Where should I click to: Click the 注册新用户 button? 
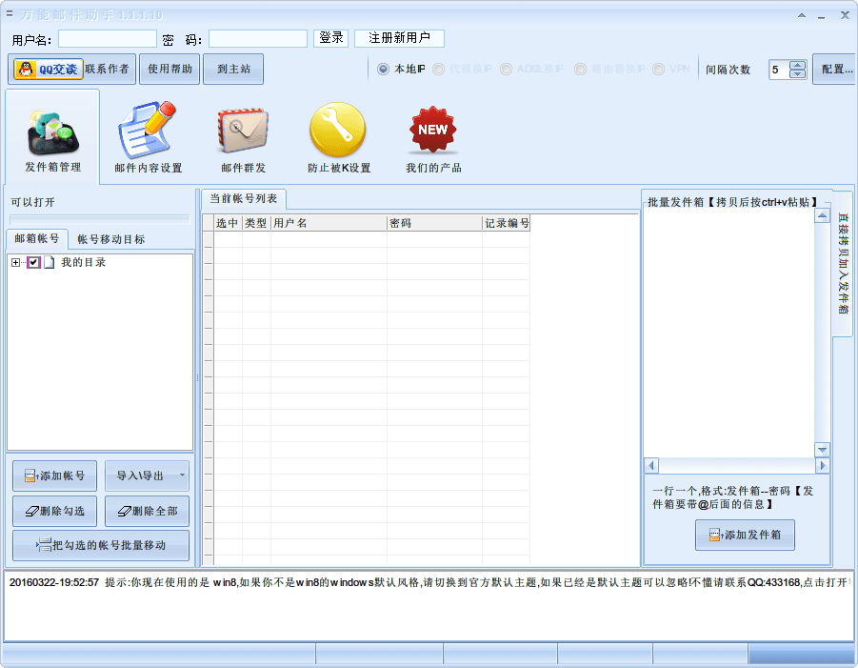tap(399, 38)
